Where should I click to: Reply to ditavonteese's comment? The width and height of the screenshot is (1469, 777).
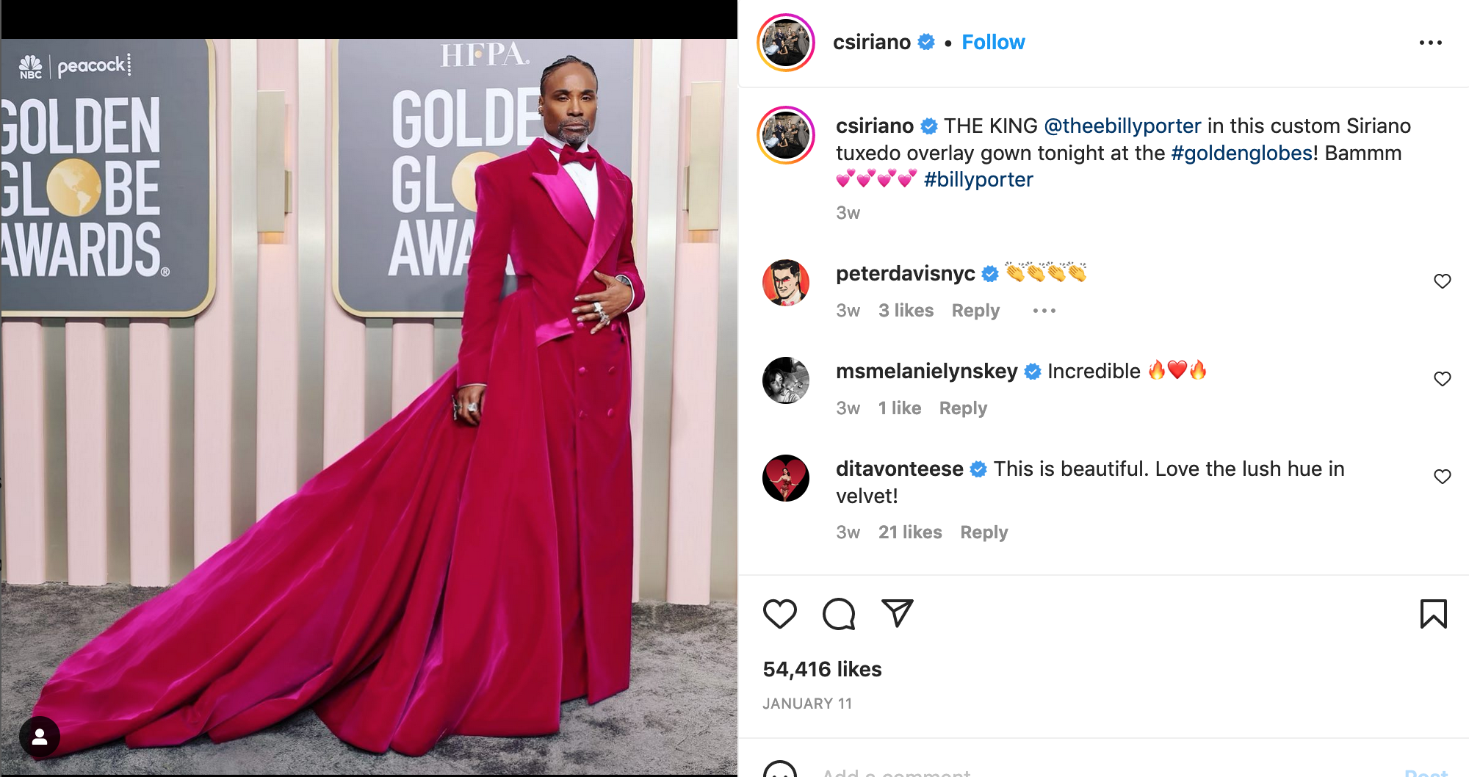[x=983, y=532]
